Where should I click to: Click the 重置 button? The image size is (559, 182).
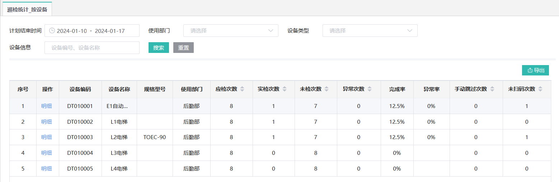click(183, 48)
